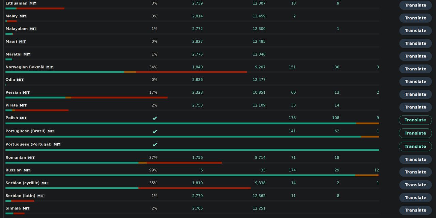The image size is (436, 218).
Task: Click the MIT badge beside Serbian (cyrillic)
Action: point(45,183)
